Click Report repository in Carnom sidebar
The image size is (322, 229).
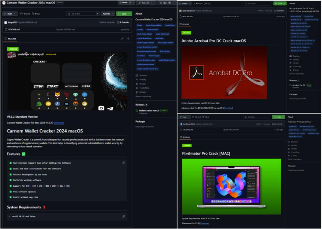[x=143, y=96]
